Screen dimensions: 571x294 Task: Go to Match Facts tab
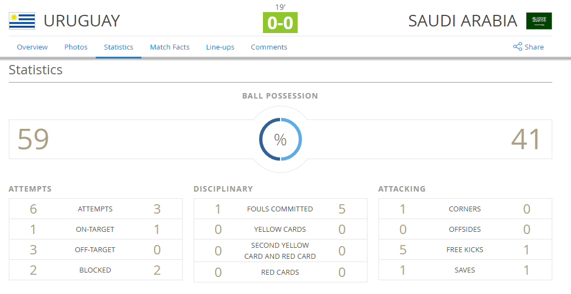(x=169, y=47)
